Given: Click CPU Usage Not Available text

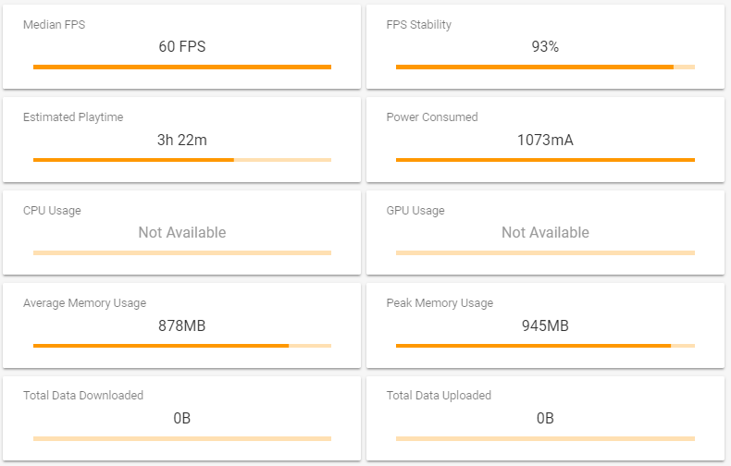Looking at the screenshot, I should click(181, 232).
